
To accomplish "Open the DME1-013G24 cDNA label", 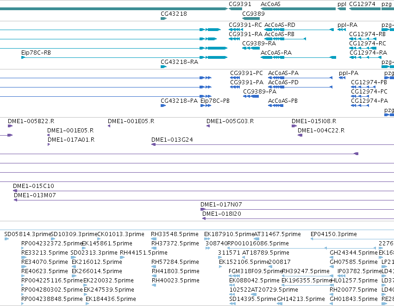I will click(172, 140).
